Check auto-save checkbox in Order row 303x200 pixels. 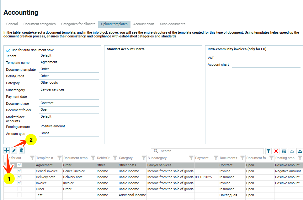(x=19, y=189)
